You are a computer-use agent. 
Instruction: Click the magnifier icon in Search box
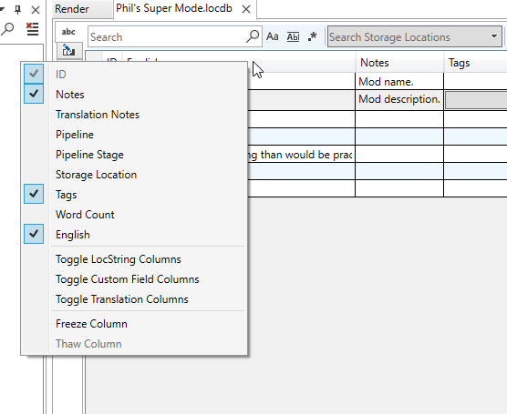click(x=253, y=36)
